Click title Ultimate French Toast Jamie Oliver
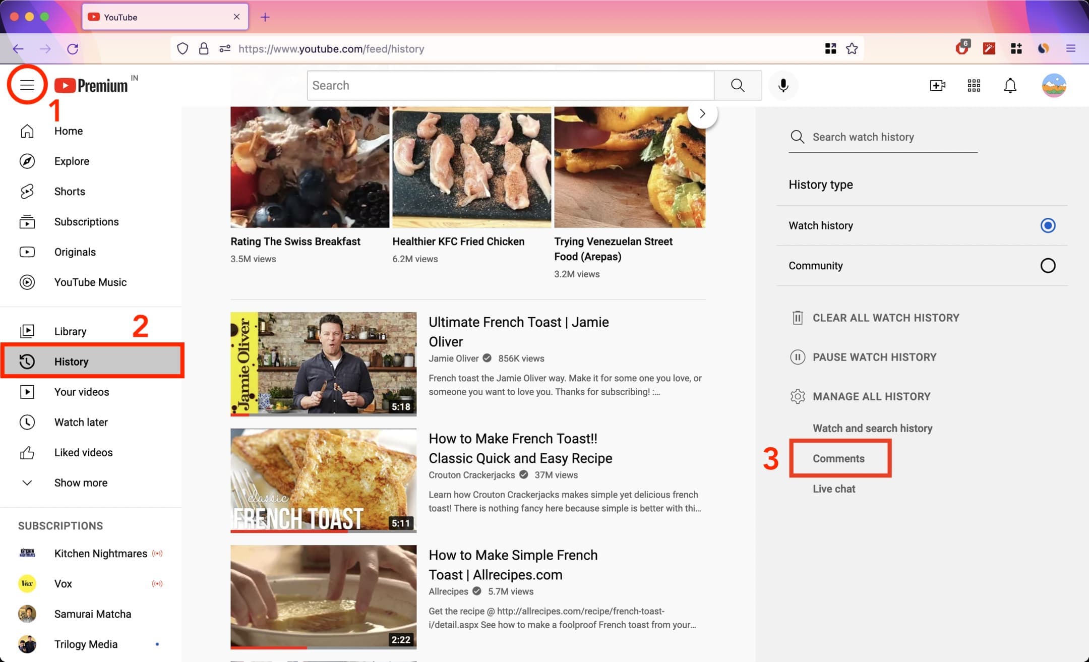This screenshot has height=662, width=1089. click(x=519, y=332)
